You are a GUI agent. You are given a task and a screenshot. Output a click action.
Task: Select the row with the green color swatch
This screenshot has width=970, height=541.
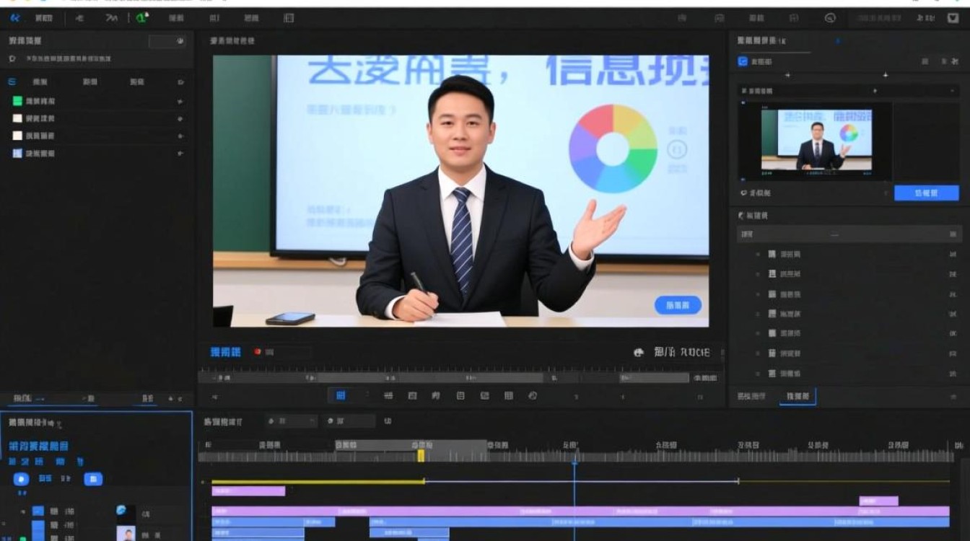[x=97, y=101]
